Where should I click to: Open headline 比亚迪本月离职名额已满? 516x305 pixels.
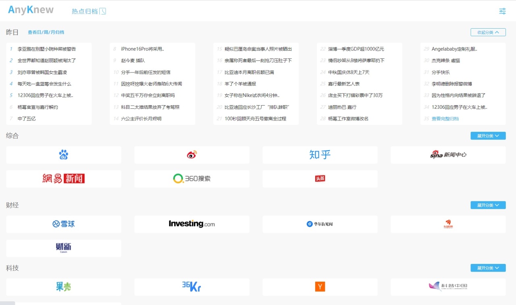(249, 73)
